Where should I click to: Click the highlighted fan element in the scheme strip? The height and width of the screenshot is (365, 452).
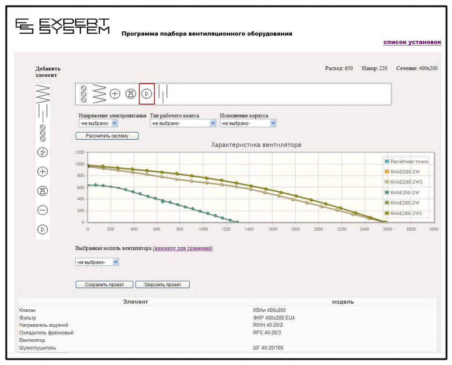click(x=147, y=94)
